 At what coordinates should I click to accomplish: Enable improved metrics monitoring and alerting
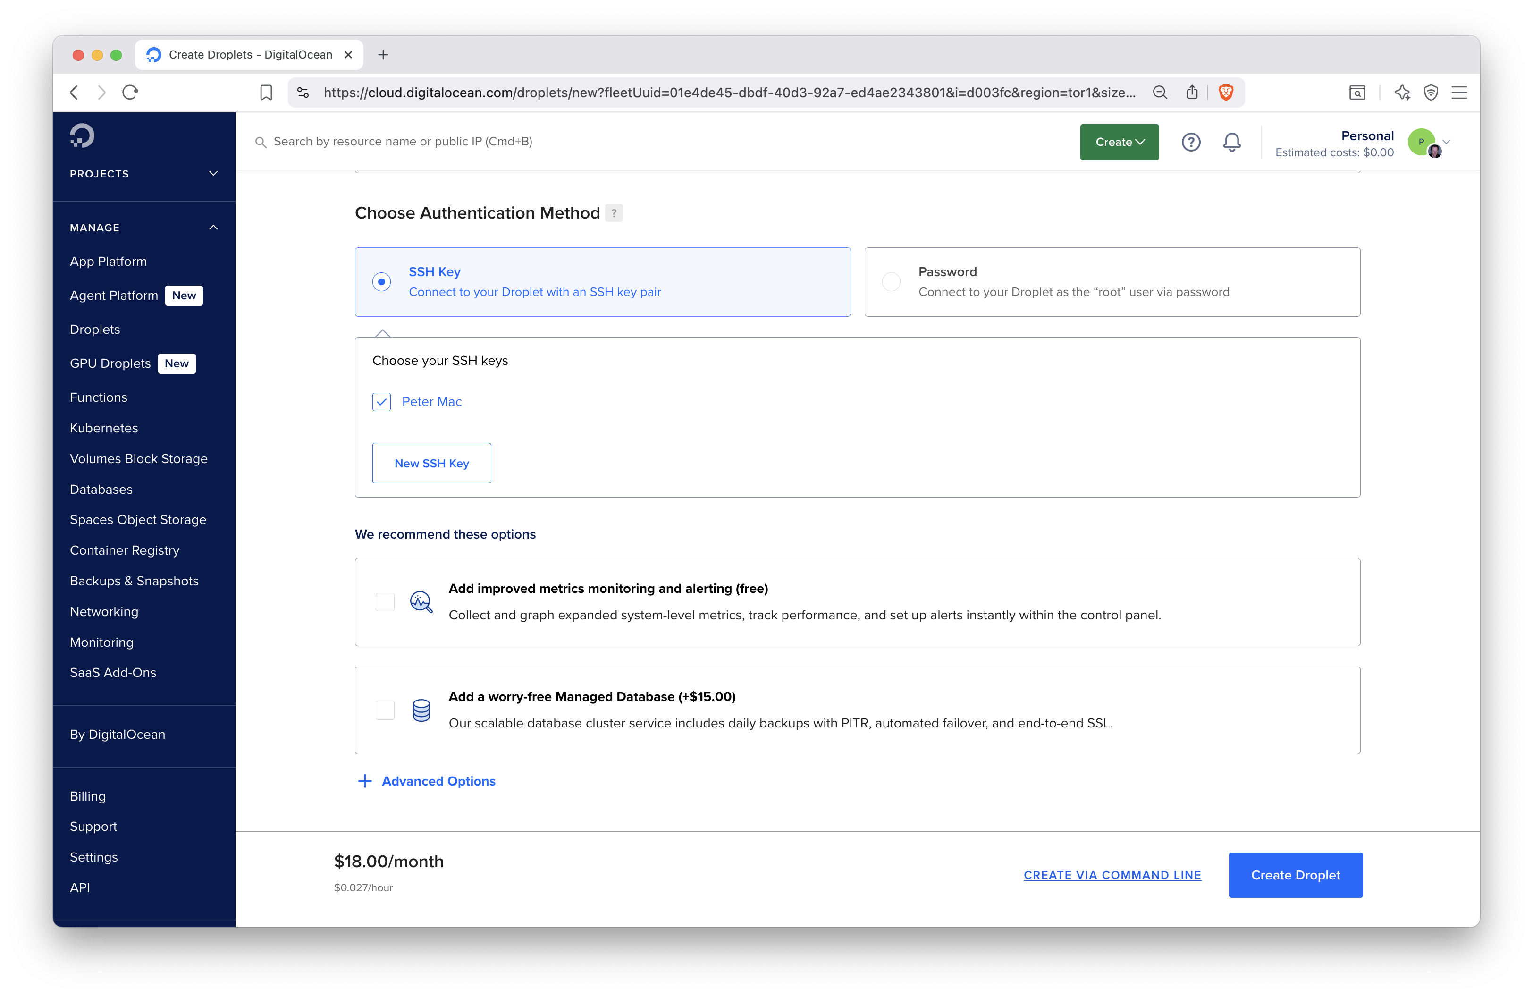coord(385,601)
